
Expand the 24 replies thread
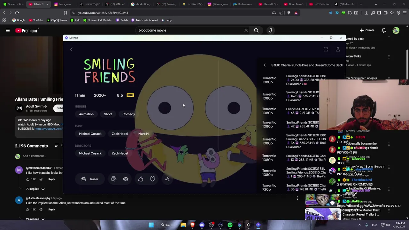[35, 219]
